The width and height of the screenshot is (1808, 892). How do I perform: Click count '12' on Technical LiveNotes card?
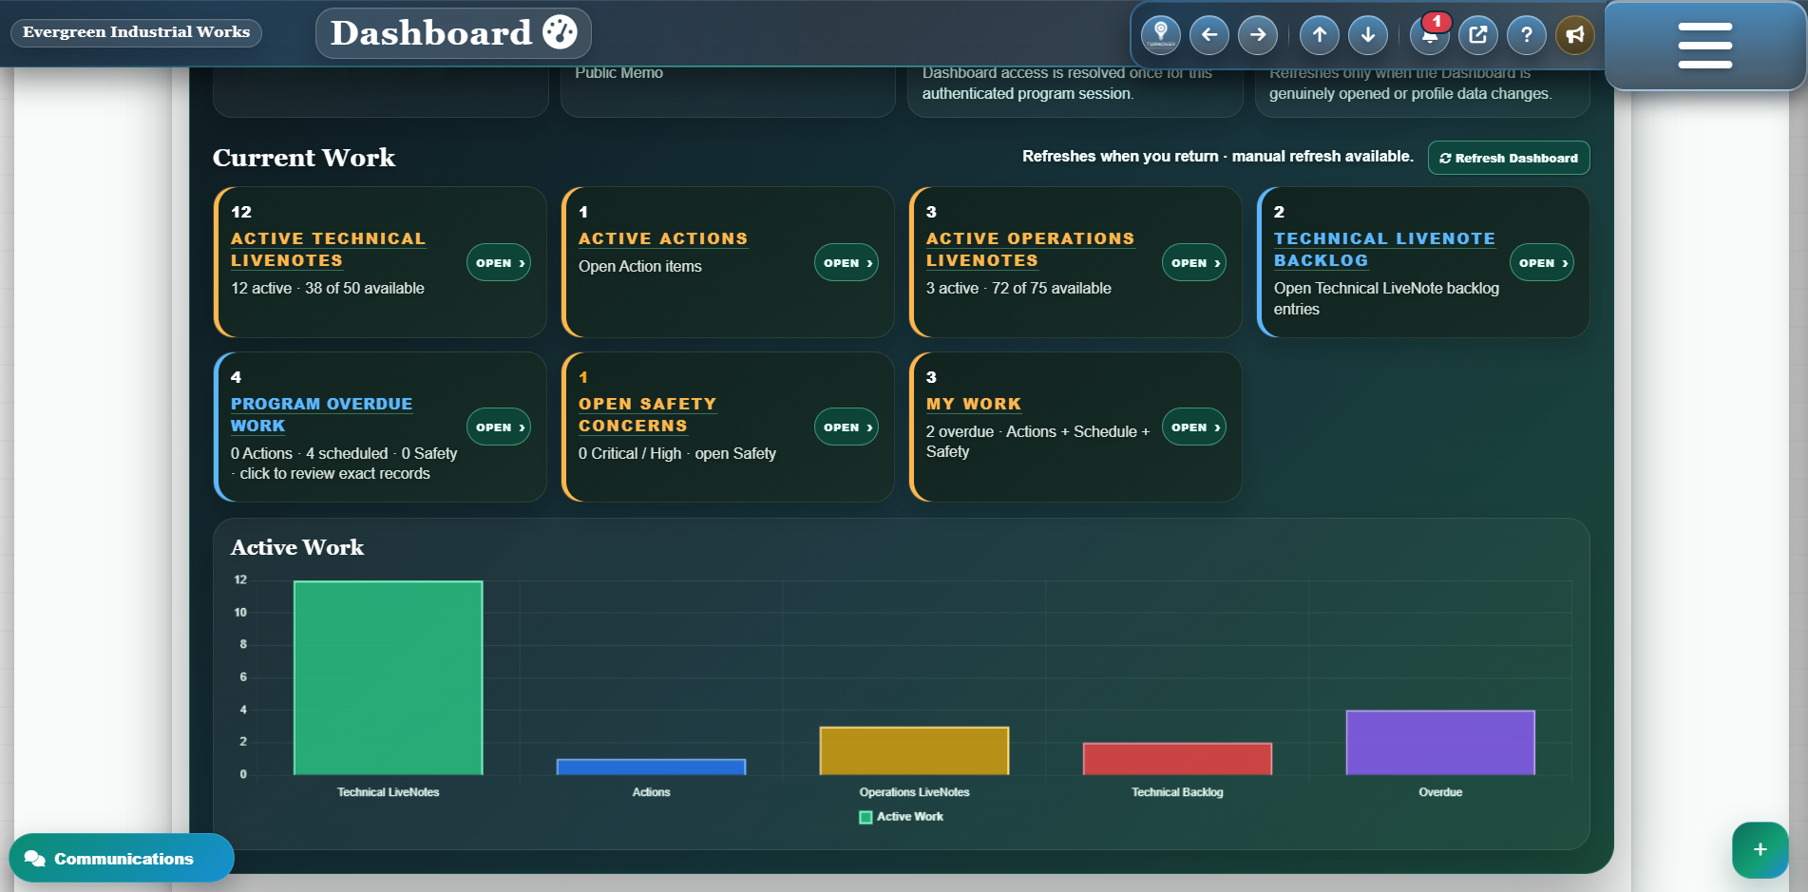(241, 212)
